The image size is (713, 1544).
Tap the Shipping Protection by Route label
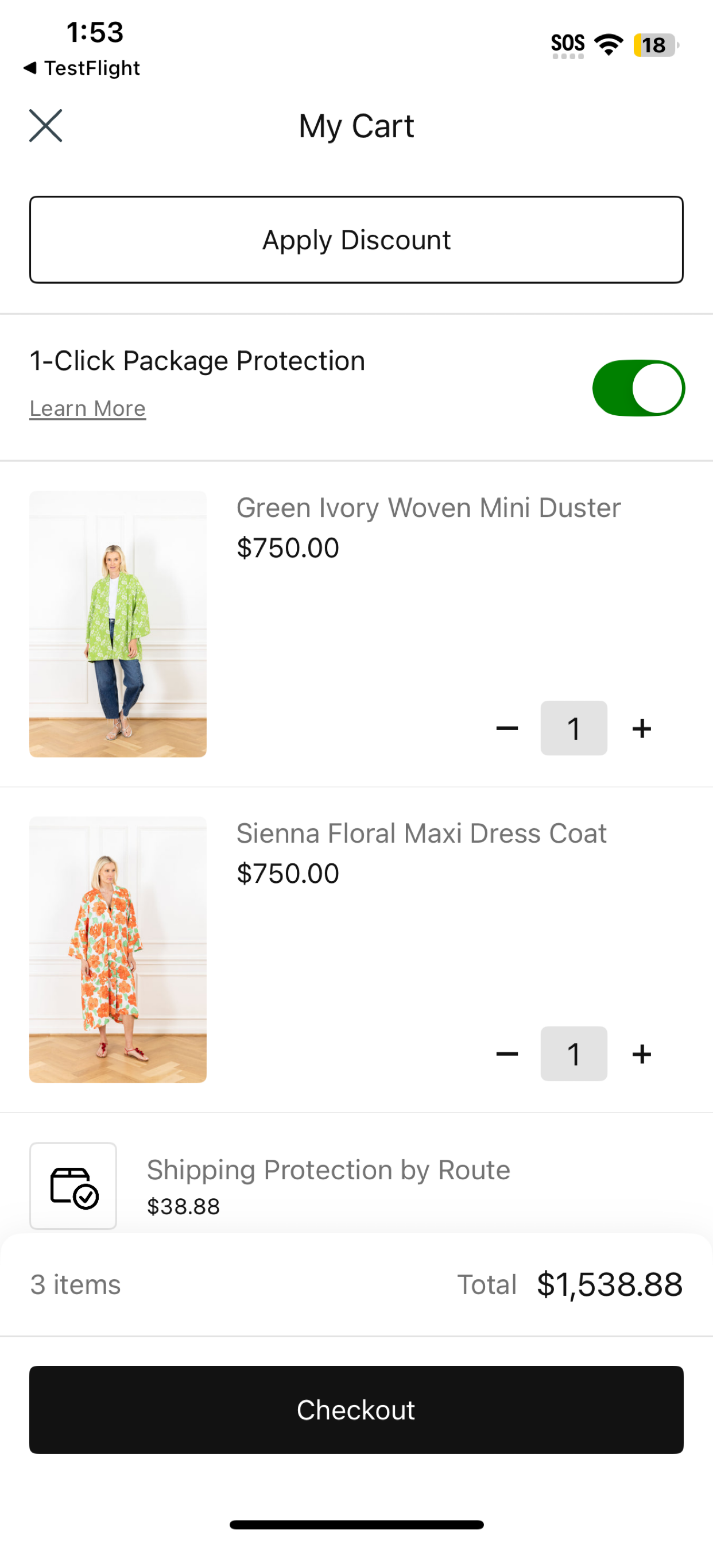(328, 1170)
